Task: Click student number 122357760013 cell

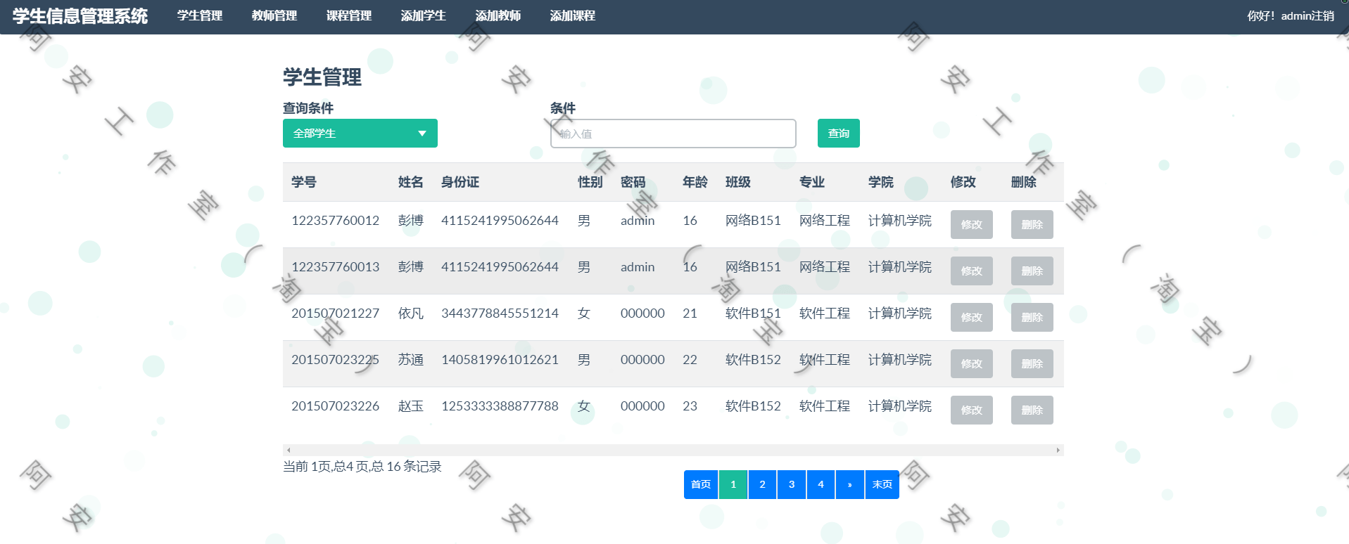Action: (x=336, y=267)
